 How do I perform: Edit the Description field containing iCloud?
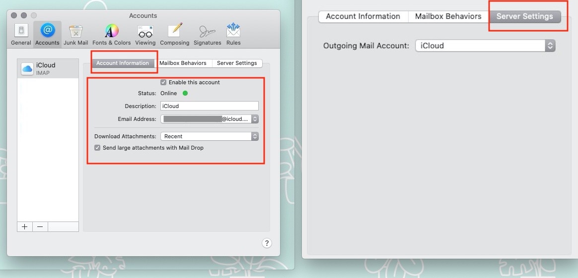[x=210, y=106]
